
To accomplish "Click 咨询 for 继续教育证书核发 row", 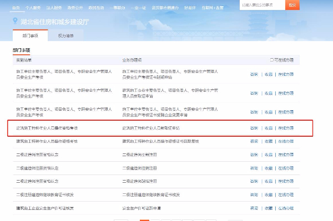I will pyautogui.click(x=254, y=195).
